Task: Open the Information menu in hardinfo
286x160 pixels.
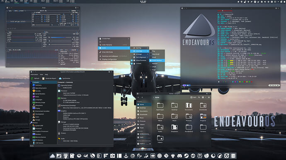Action: point(34,74)
